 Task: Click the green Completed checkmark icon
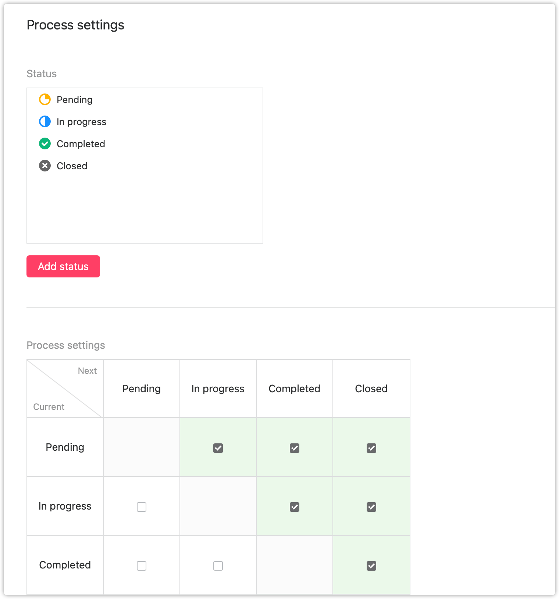point(45,143)
